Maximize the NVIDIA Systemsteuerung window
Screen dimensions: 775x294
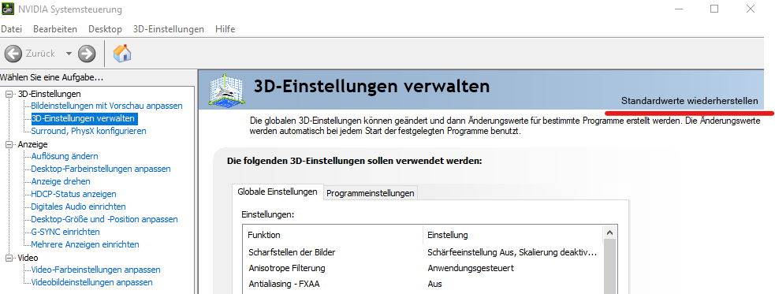714,9
